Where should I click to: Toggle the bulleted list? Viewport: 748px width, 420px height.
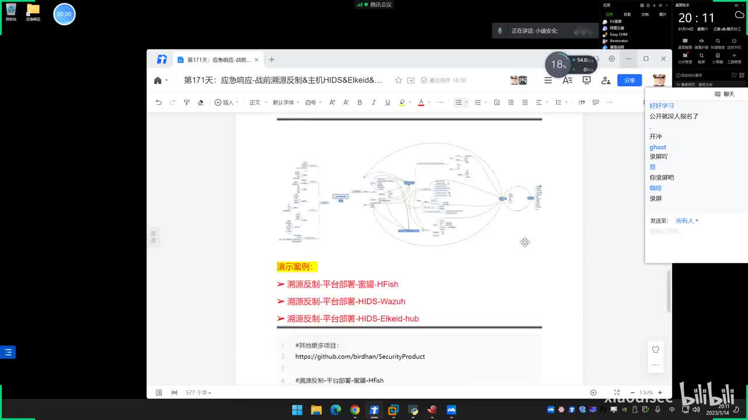pos(459,102)
